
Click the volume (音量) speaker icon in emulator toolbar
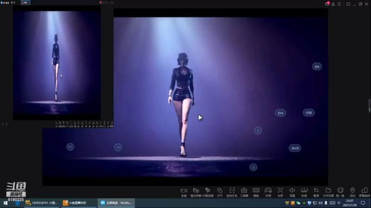[x=292, y=190]
